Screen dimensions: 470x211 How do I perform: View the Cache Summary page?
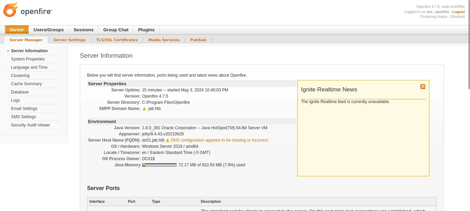tap(26, 84)
